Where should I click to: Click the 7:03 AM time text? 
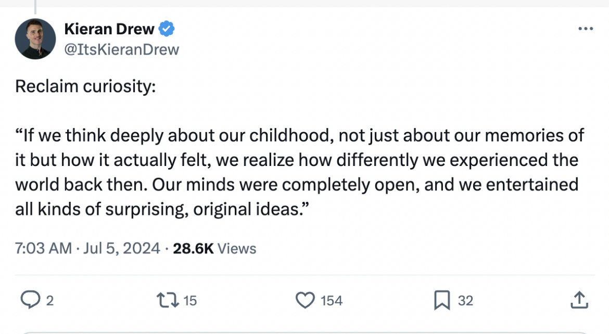pos(43,248)
